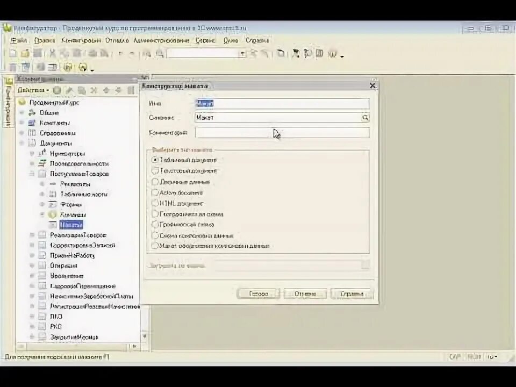This screenshot has width=516, height=387.
Task: Click the Paste toolbar icon
Action: [x=77, y=53]
